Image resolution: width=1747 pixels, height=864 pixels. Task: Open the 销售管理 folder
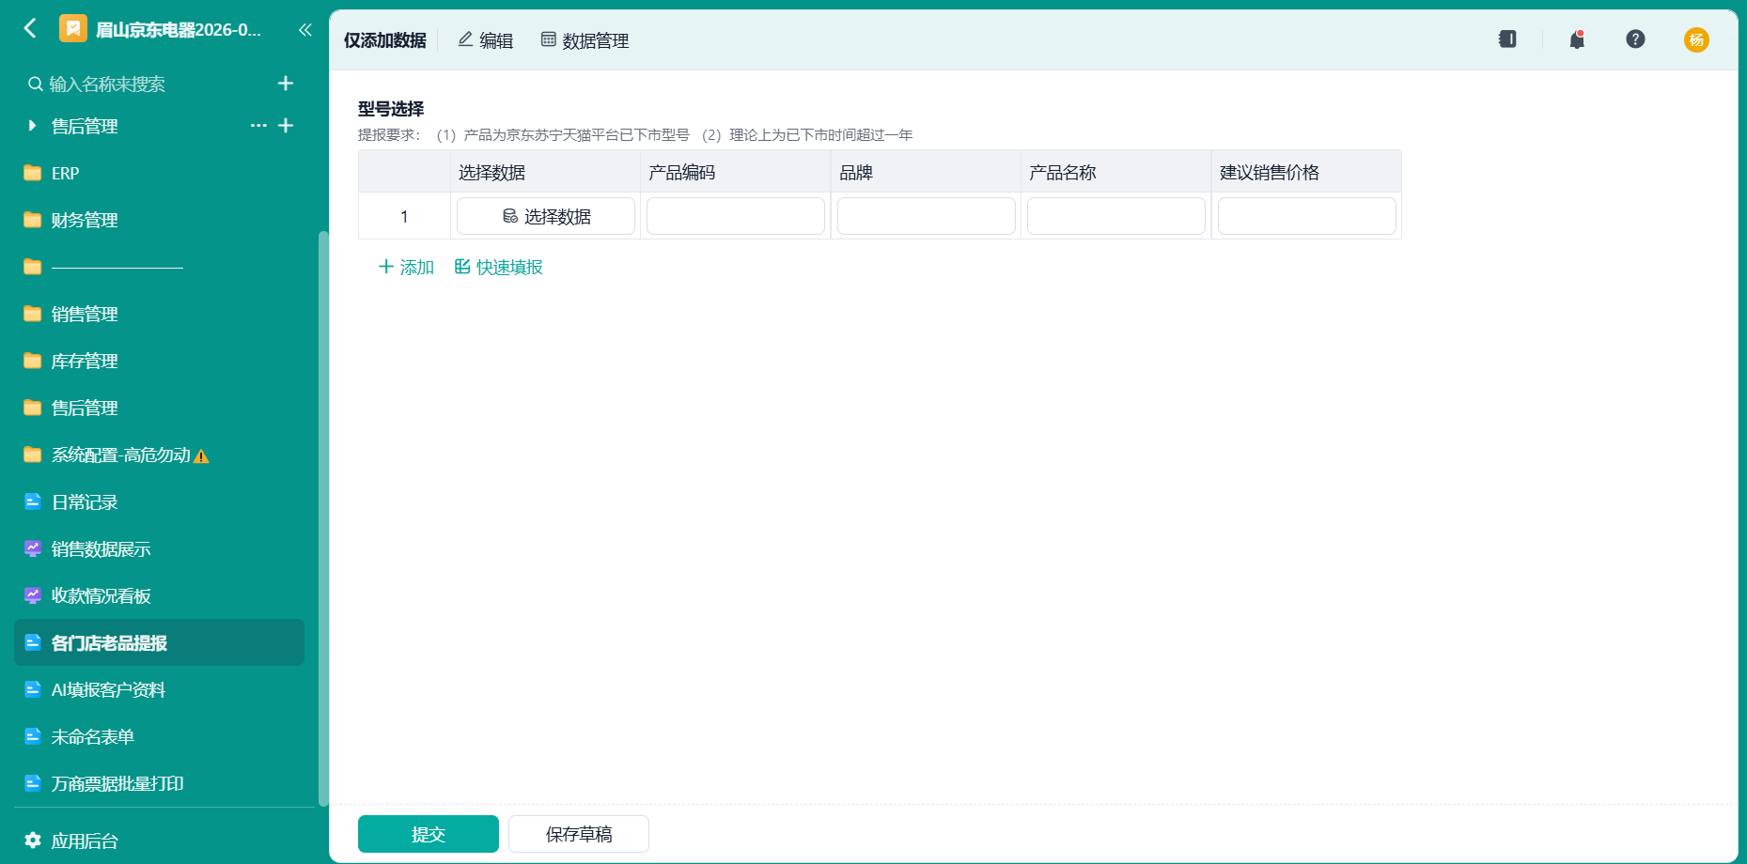pos(159,314)
